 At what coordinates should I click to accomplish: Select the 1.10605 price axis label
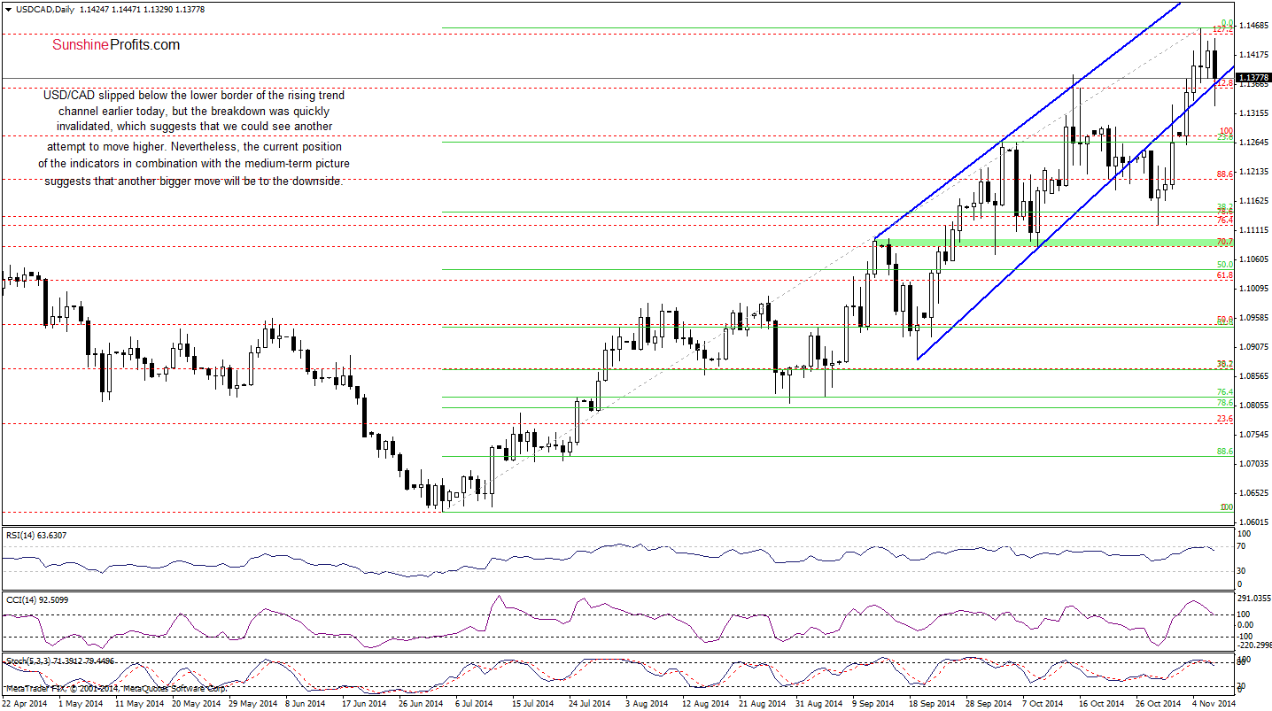click(1254, 259)
